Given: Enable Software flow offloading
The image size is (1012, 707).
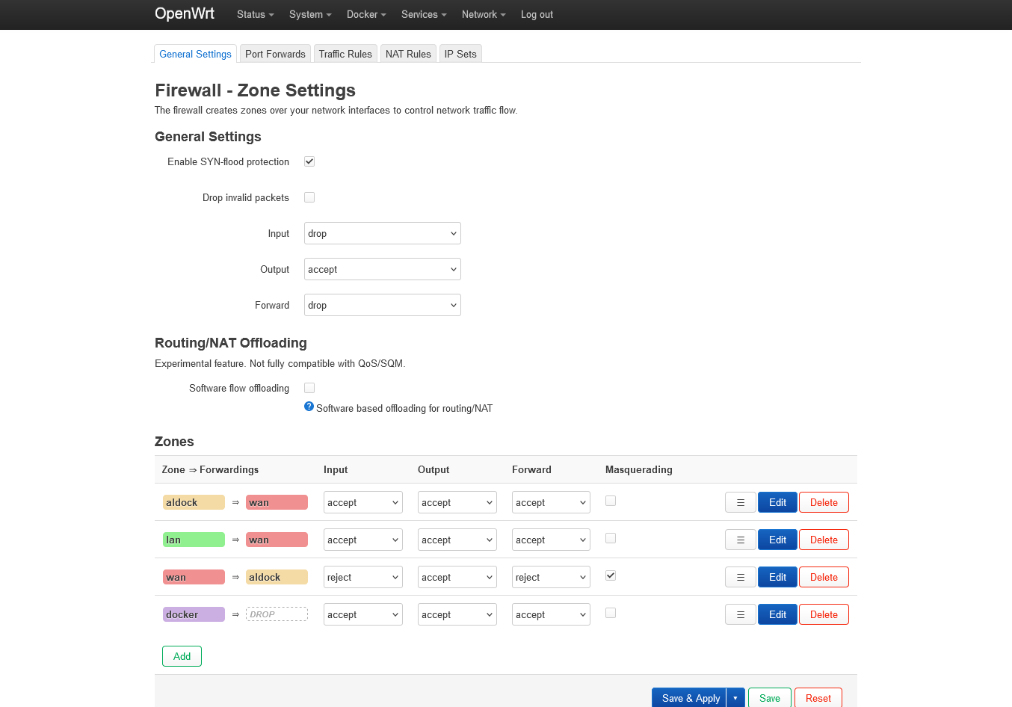Looking at the screenshot, I should point(309,388).
